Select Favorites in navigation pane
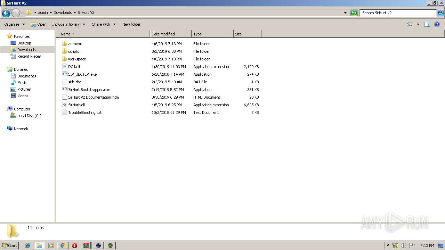The height and width of the screenshot is (250, 445). tap(22, 36)
